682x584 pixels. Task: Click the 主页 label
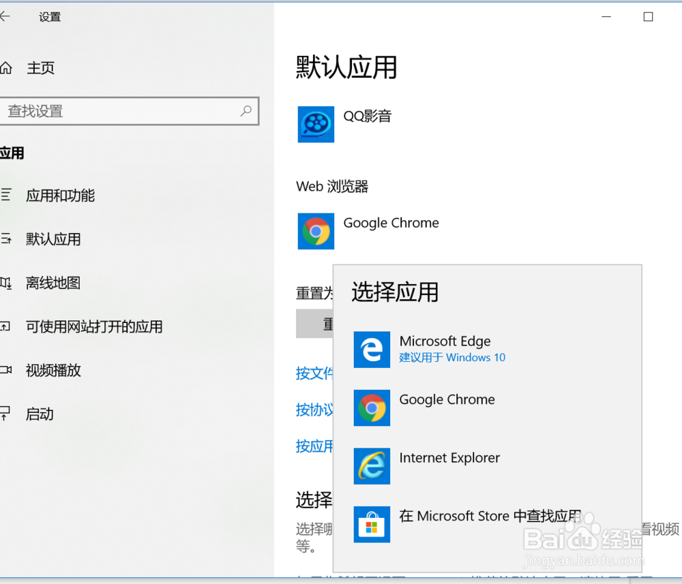[41, 67]
